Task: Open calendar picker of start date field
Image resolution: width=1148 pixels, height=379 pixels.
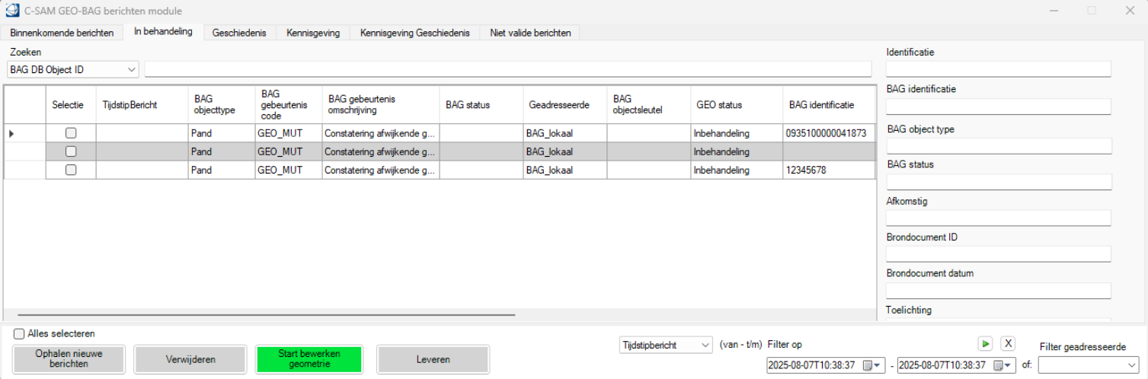Action: click(871, 365)
